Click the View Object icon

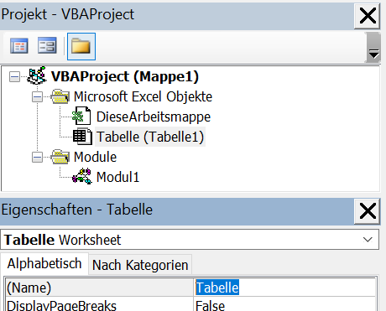point(47,45)
